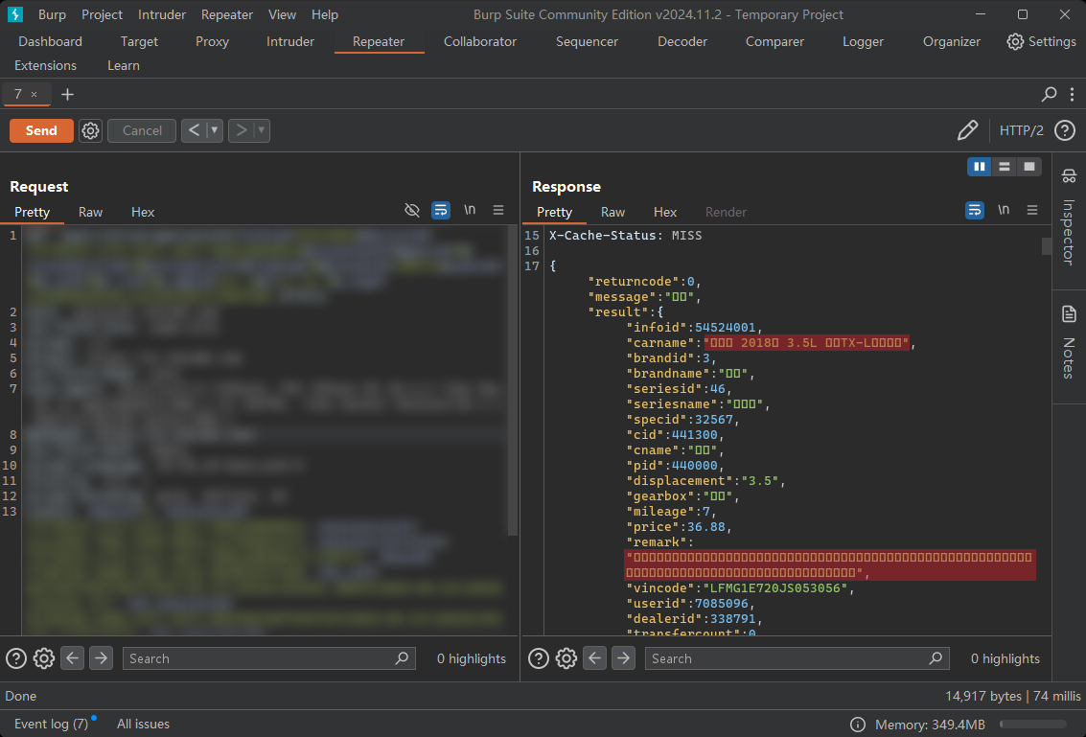
Task: Open Request editor hamburger menu
Action: point(498,210)
